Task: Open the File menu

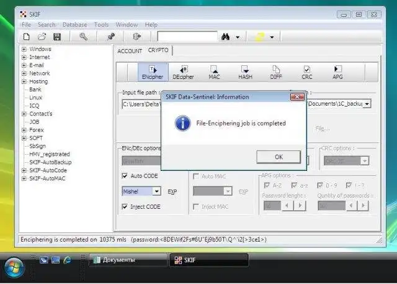Action: 26,25
